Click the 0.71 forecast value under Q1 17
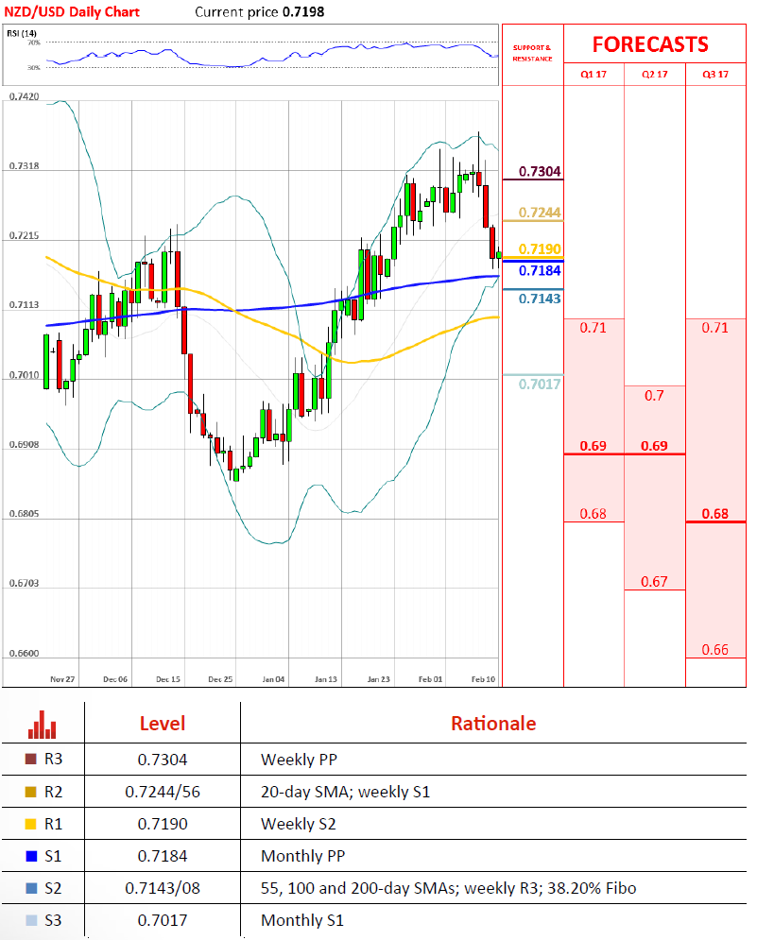This screenshot has width=757, height=940. 594,328
